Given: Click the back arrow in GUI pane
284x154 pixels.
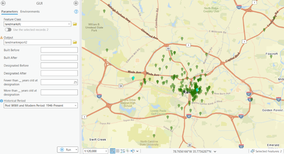Looking at the screenshot, I should point(3,3).
